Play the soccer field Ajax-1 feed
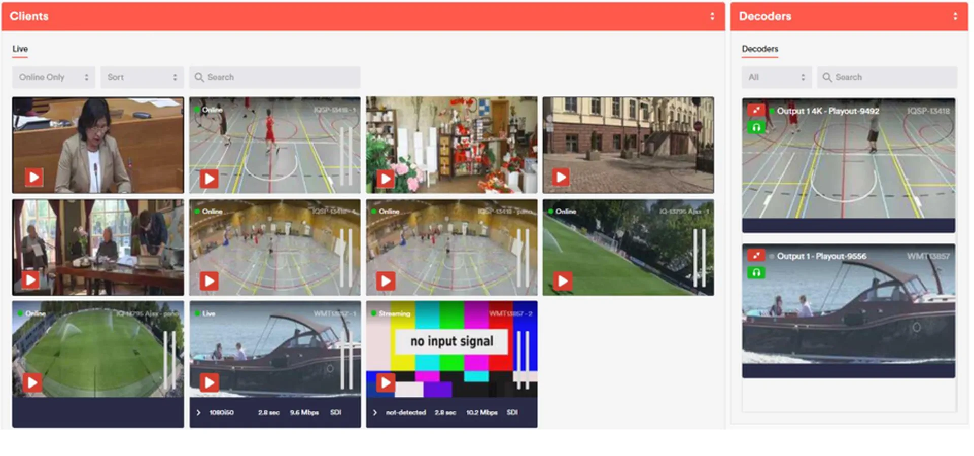974x456 pixels. pos(563,280)
